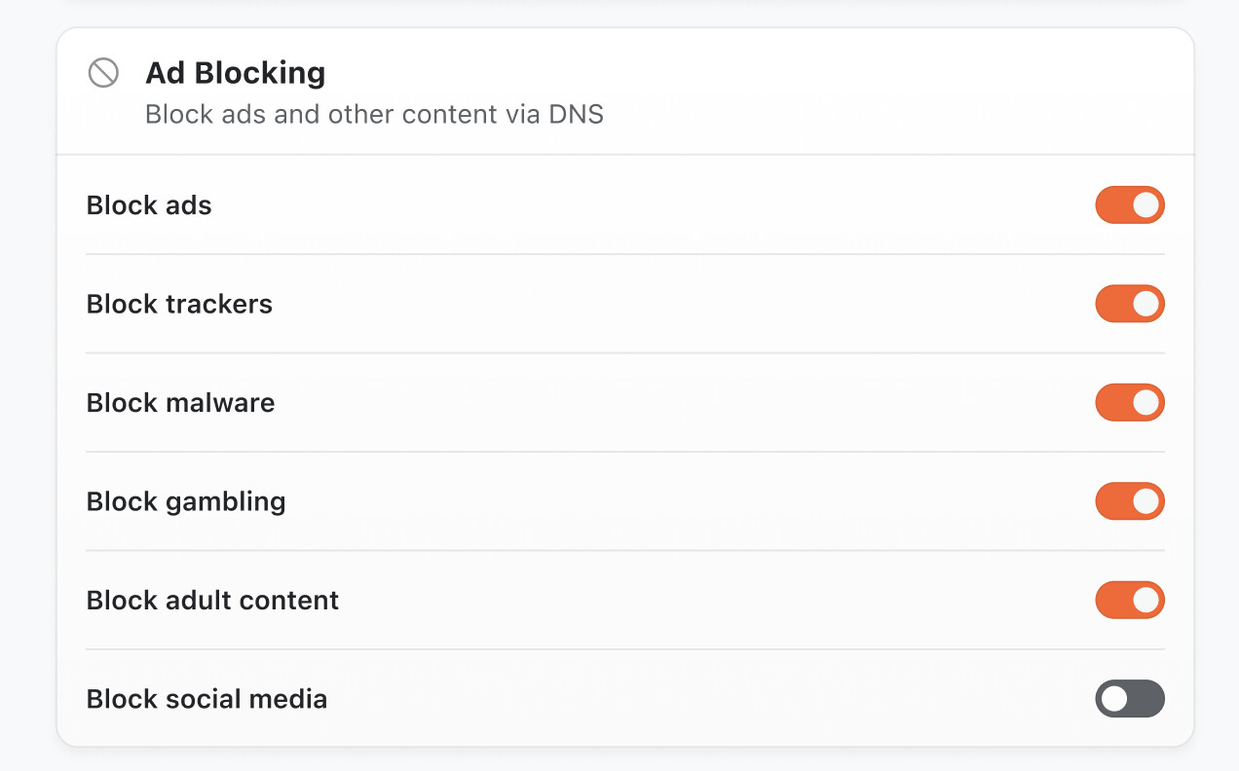This screenshot has width=1239, height=771.
Task: Enable the Block social media toggle
Action: (x=1129, y=698)
